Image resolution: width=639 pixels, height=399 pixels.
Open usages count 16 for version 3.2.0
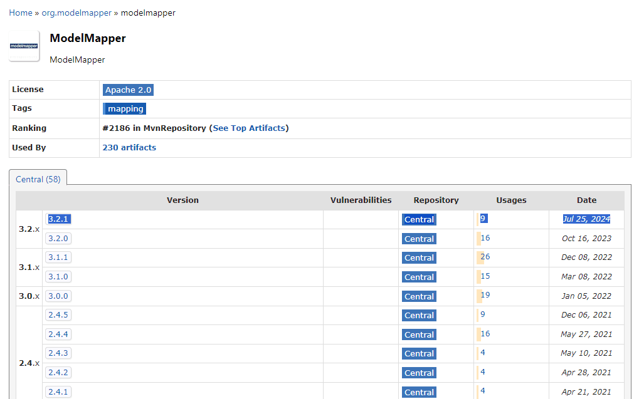485,238
